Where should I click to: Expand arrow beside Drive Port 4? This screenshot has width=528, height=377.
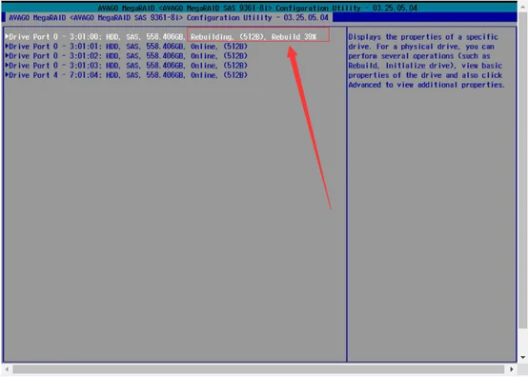pos(7,75)
